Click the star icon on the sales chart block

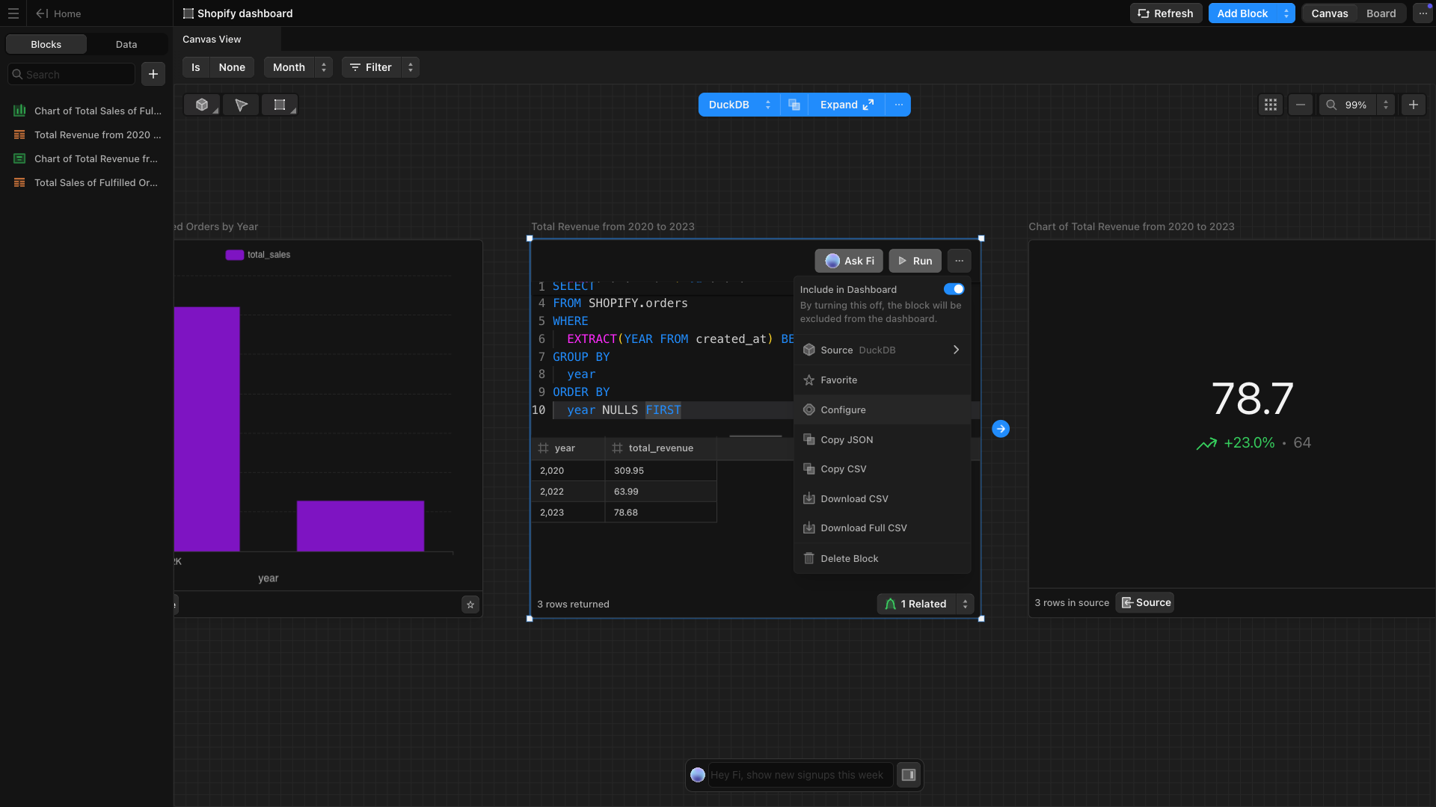470,605
